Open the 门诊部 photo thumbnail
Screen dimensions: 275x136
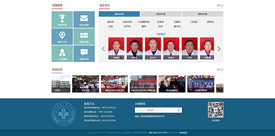click(x=61, y=84)
